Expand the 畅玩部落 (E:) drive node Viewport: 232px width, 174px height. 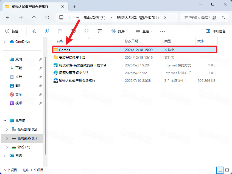pos(7,138)
